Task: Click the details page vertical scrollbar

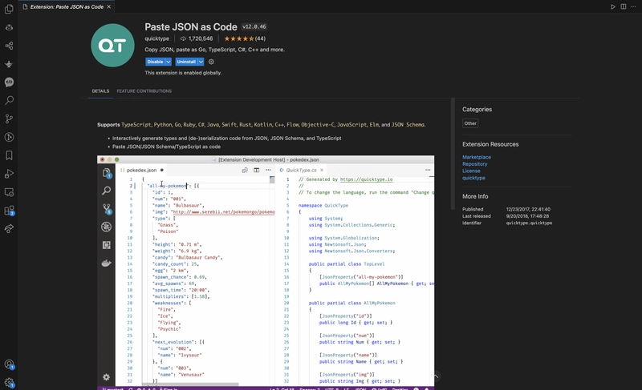Action: tap(453, 154)
